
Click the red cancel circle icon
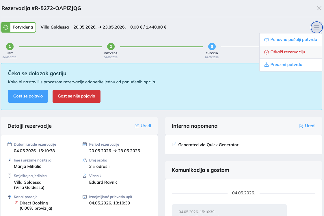[266, 52]
